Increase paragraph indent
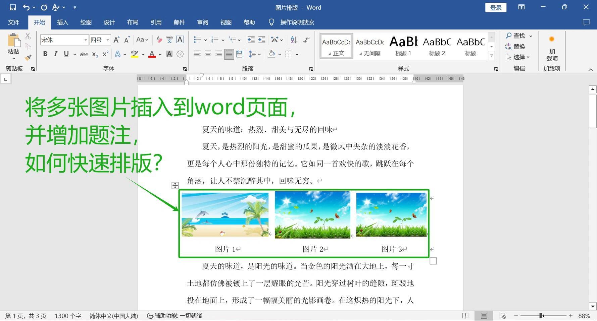 point(262,40)
